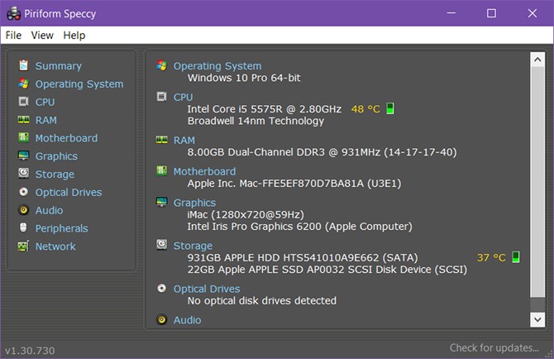Click the Graphics monitor icon in sidebar
Viewport: 554px width, 359px height.
click(x=23, y=156)
